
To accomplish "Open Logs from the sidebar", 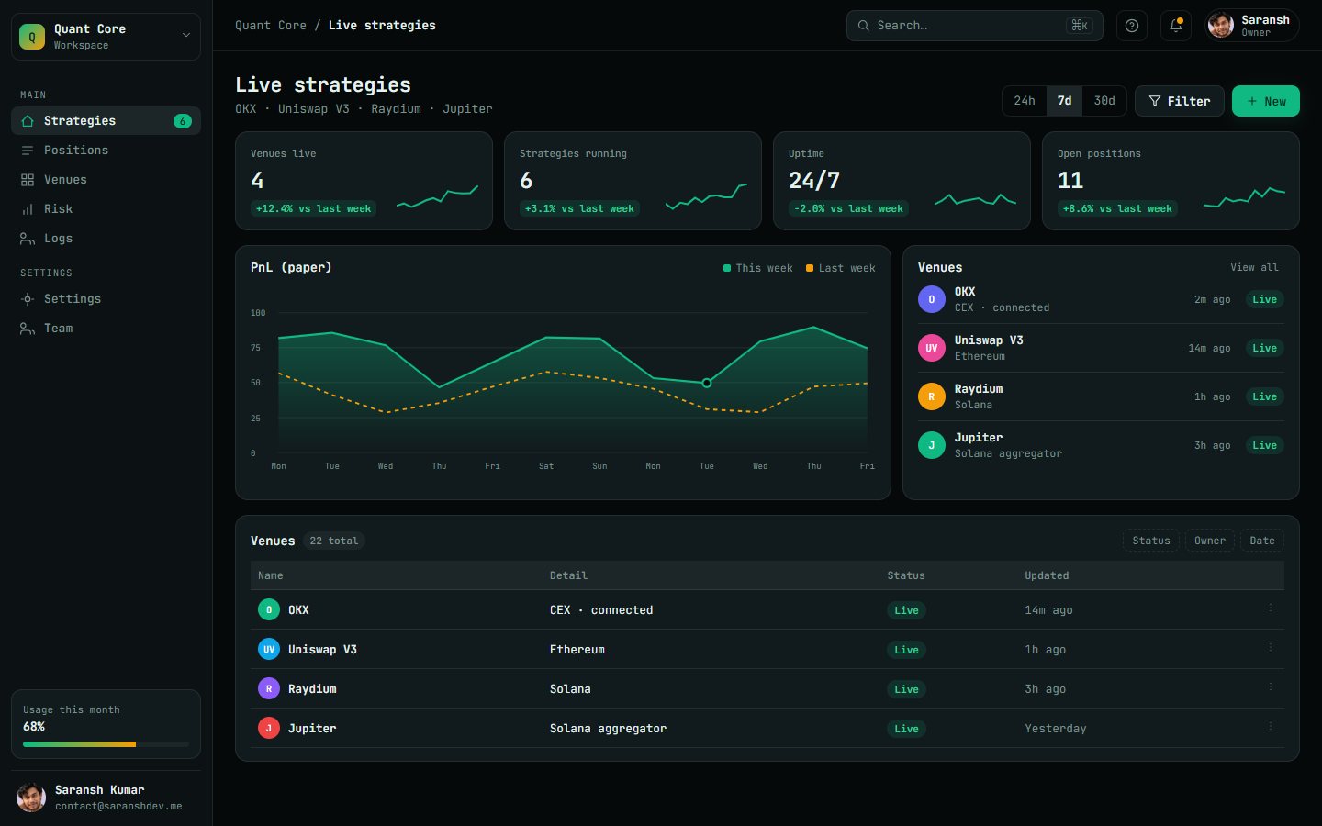I will tap(106, 239).
